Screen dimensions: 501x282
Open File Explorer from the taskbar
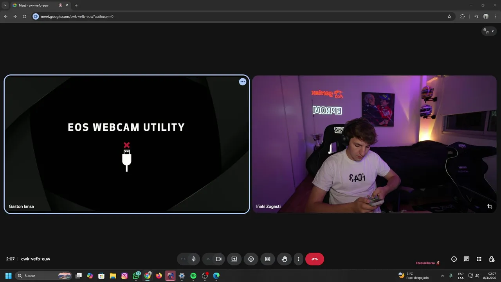(113, 276)
